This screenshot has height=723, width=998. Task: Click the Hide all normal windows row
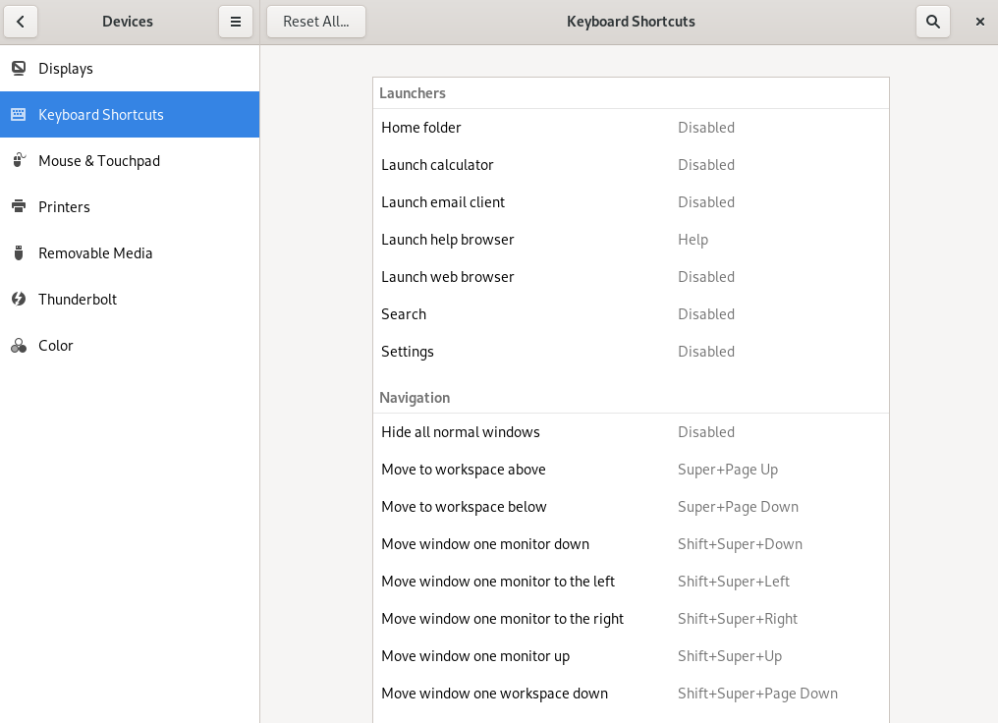(x=631, y=432)
